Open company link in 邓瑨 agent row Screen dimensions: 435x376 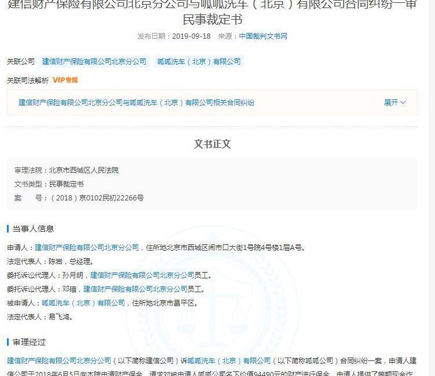point(135,289)
